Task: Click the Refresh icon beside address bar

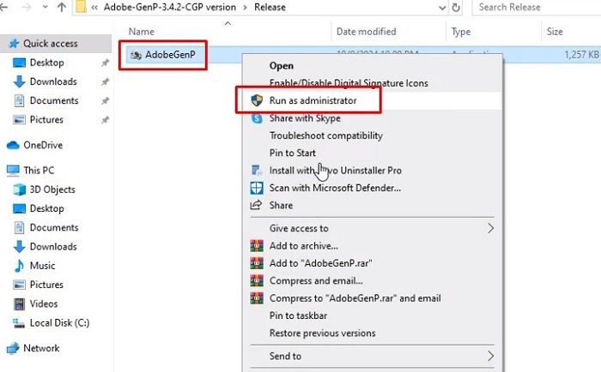Action: pos(456,7)
